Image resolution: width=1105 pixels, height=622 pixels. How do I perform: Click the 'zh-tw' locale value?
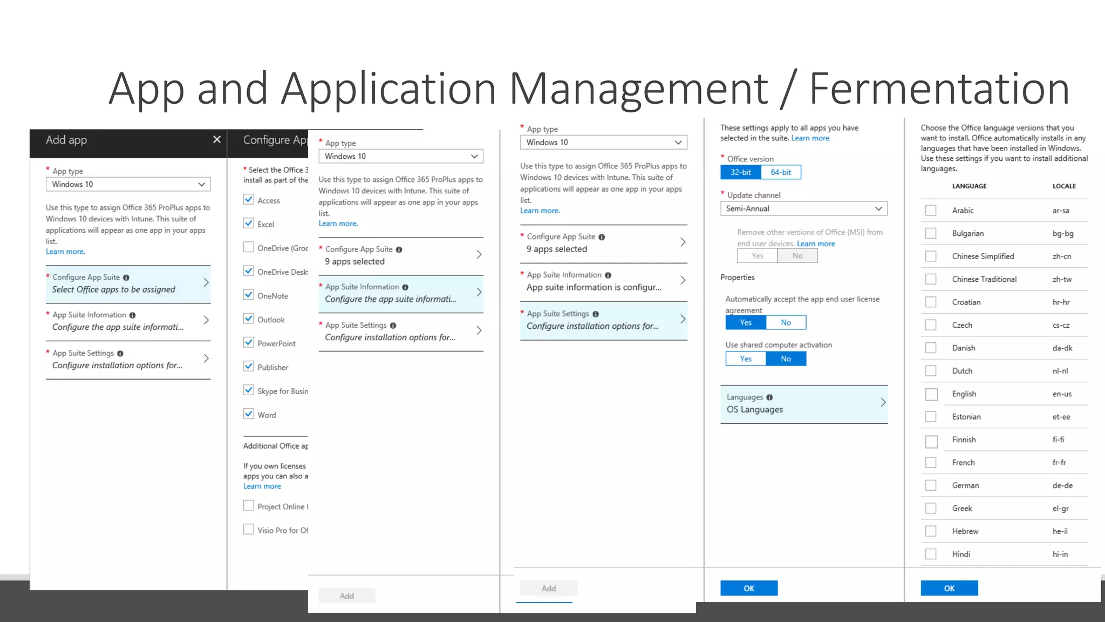point(1062,279)
